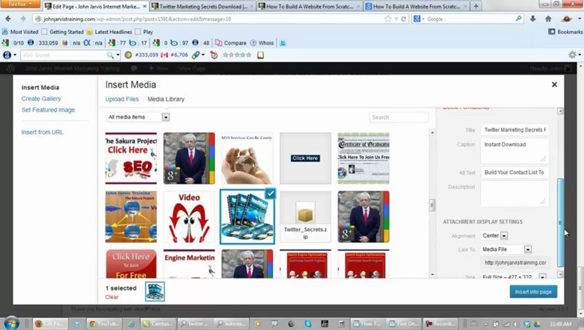Viewport: 584px width, 330px height.
Task: Select Set Featured Image in the sidebar
Action: [48, 110]
